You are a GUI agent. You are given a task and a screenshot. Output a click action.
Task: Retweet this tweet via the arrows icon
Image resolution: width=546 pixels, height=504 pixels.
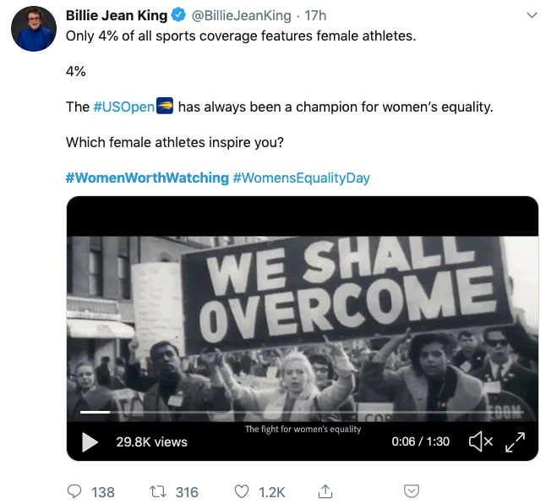[x=156, y=491]
